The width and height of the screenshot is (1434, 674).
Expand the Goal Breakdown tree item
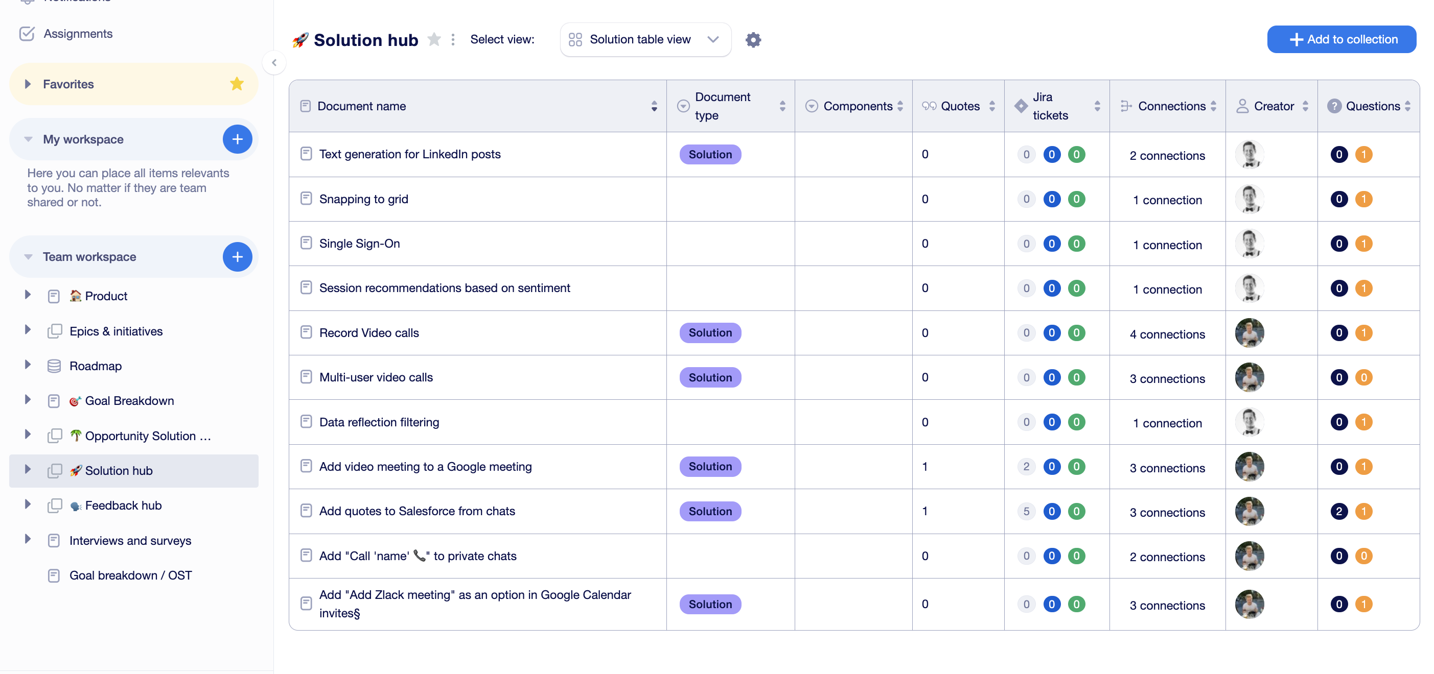click(28, 400)
